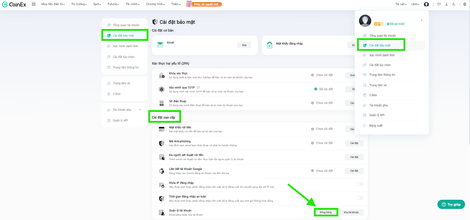Click Sửa button next to Email

point(244,45)
